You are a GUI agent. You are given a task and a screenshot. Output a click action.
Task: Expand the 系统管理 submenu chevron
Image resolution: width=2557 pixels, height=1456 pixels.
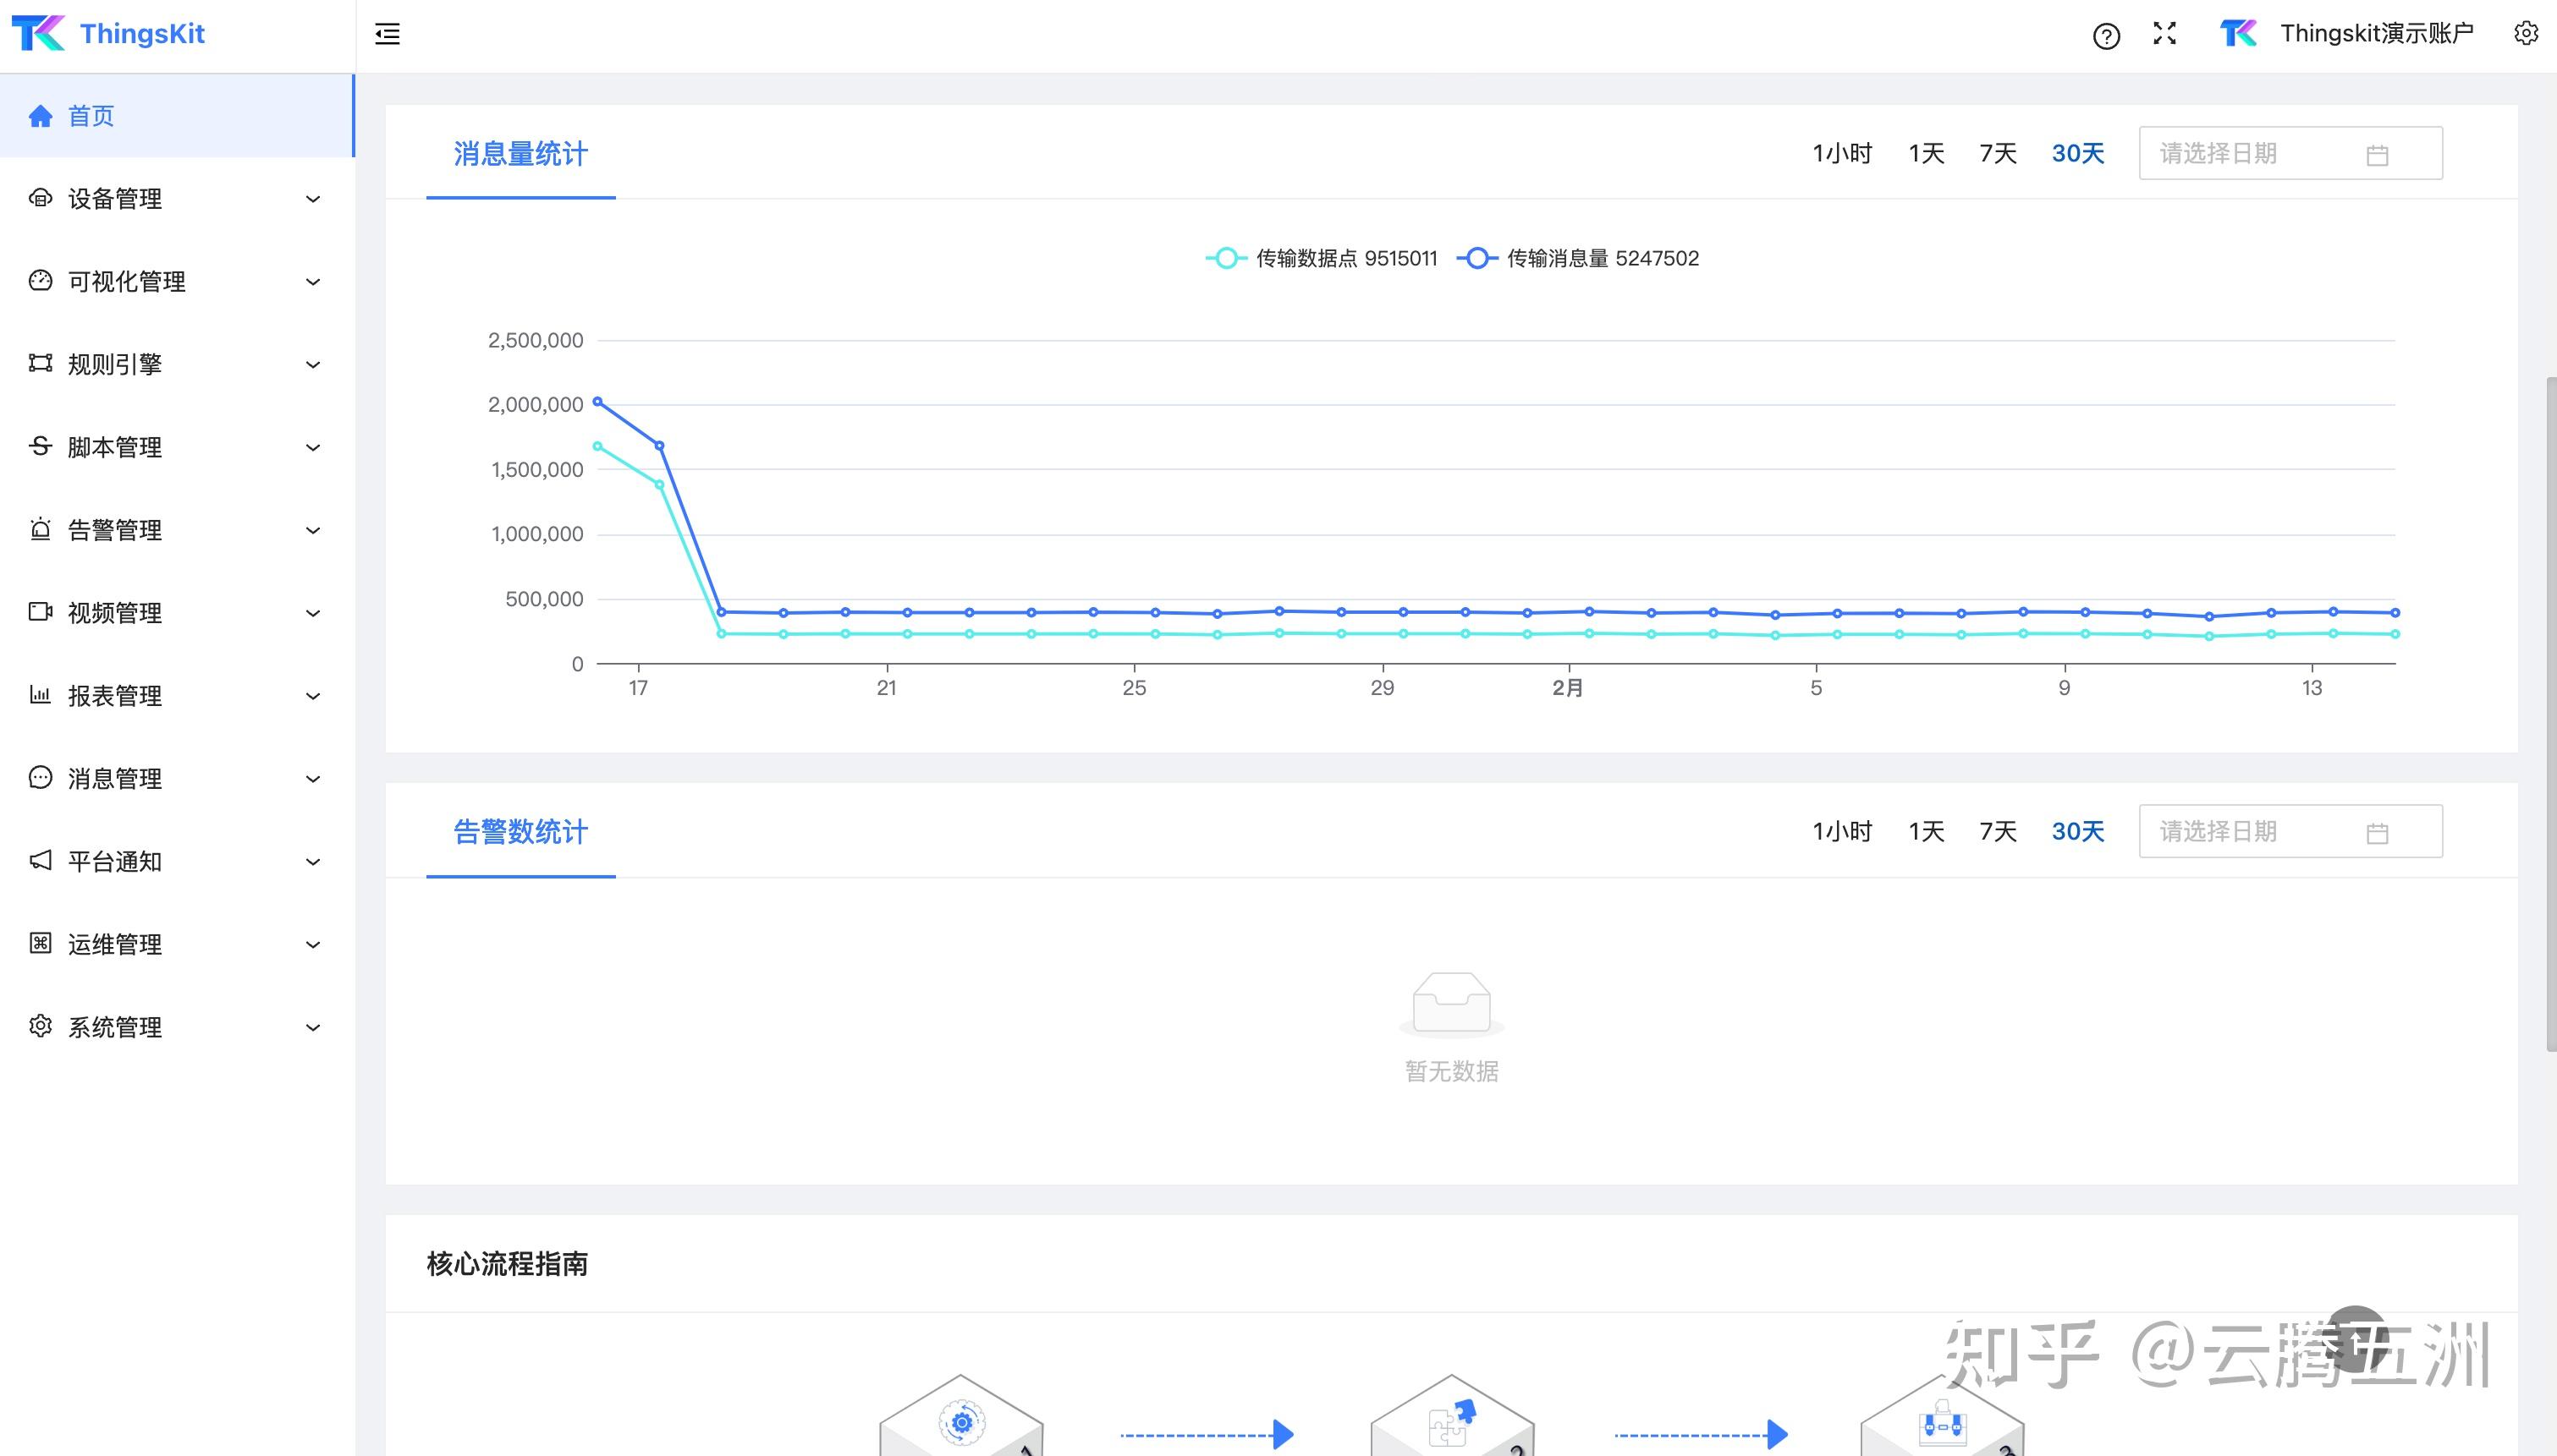[312, 1028]
